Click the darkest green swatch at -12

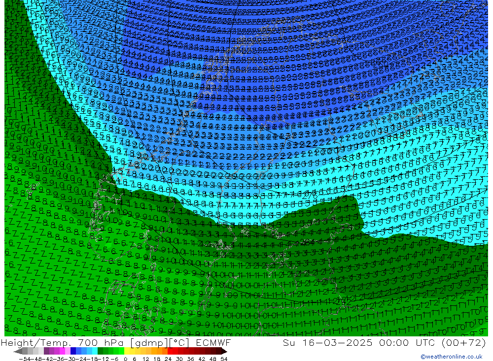[100, 351]
